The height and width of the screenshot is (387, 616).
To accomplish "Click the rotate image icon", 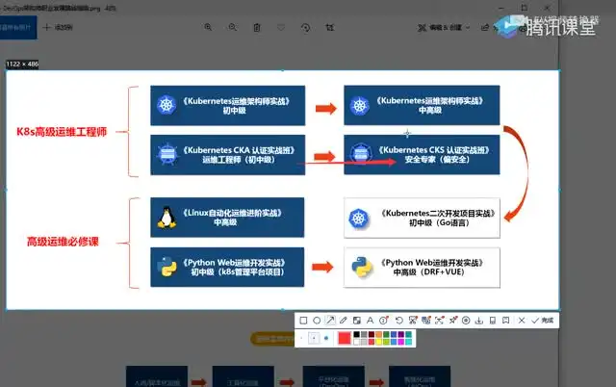I will point(305,29).
